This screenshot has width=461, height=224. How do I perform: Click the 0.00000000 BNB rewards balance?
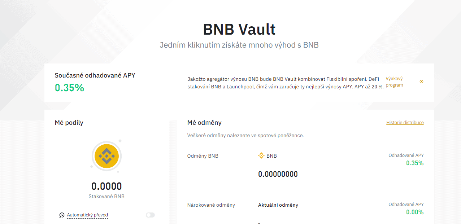(x=278, y=174)
